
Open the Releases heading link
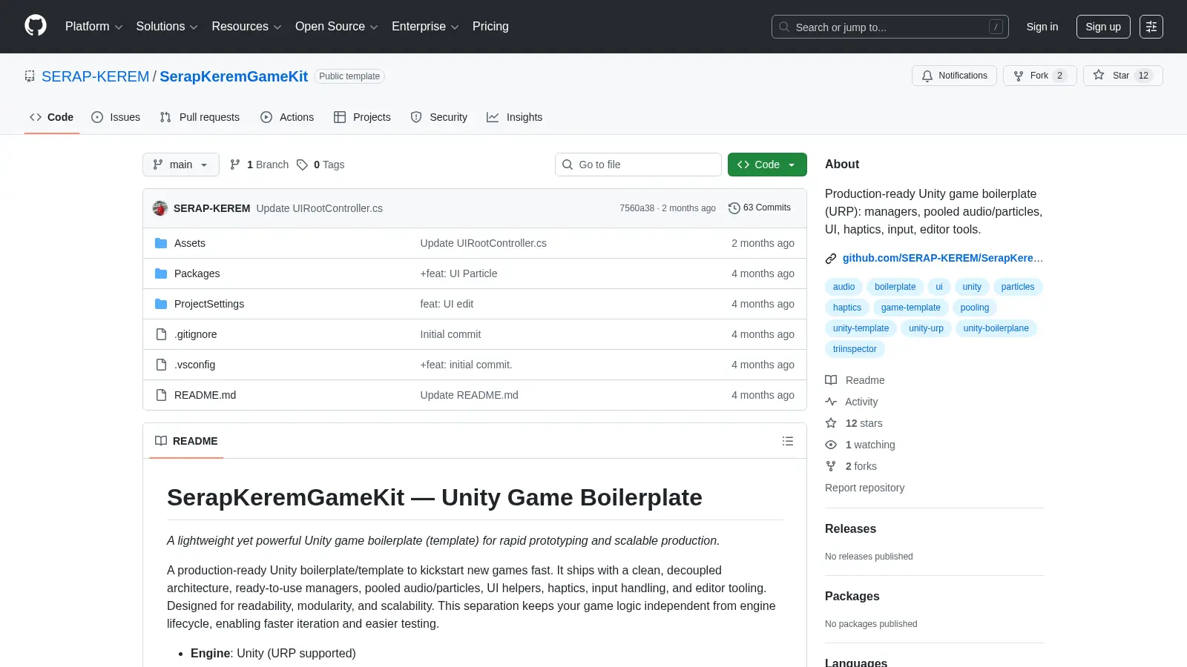[850, 529]
